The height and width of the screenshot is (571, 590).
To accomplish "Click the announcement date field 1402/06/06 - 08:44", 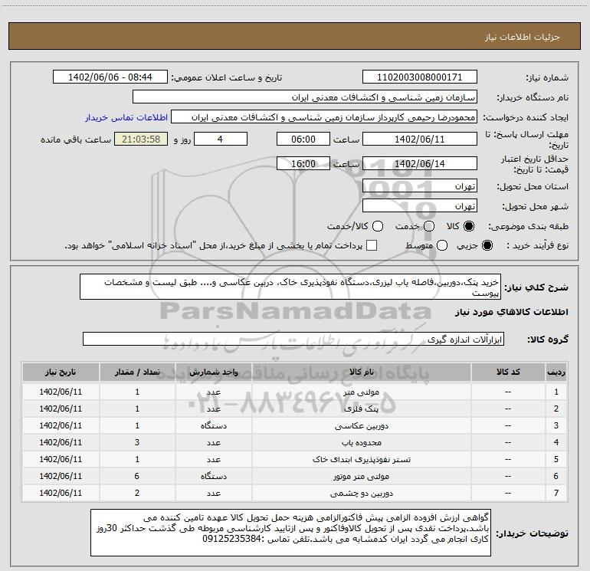I will click(x=110, y=77).
